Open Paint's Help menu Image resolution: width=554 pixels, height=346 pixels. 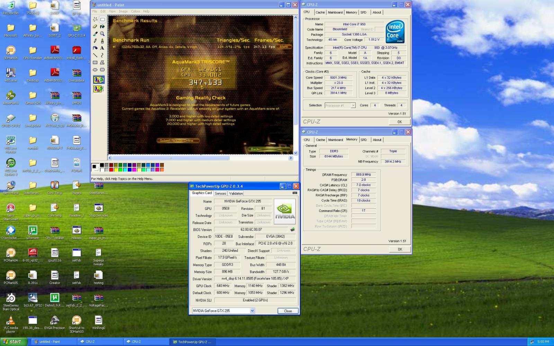pos(146,11)
